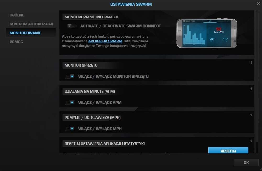The height and width of the screenshot is (171, 262).
Task: Go to the Ogólne settings section
Action: pyautogui.click(x=17, y=15)
